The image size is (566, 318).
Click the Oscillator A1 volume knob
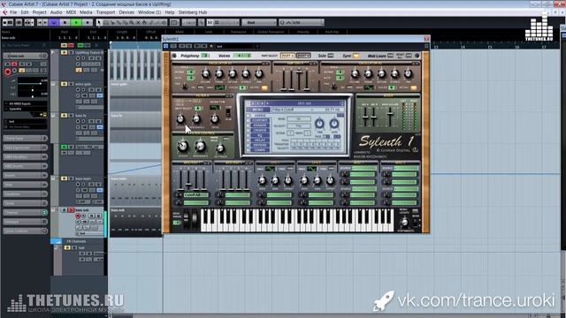(206, 74)
